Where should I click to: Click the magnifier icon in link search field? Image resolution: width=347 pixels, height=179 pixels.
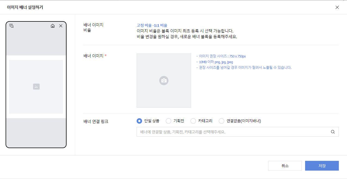(333, 132)
